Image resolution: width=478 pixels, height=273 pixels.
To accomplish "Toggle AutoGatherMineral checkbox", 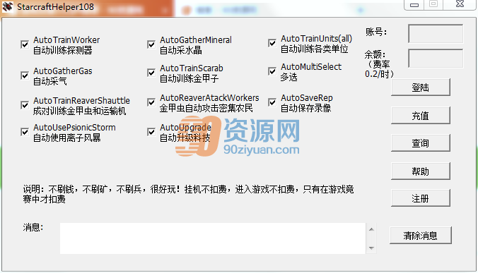I will coord(151,44).
